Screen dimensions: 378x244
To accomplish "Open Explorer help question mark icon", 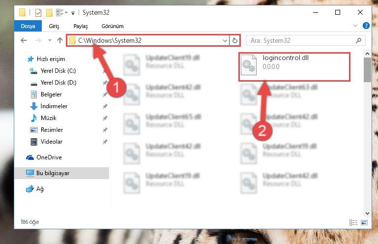I will (366, 26).
